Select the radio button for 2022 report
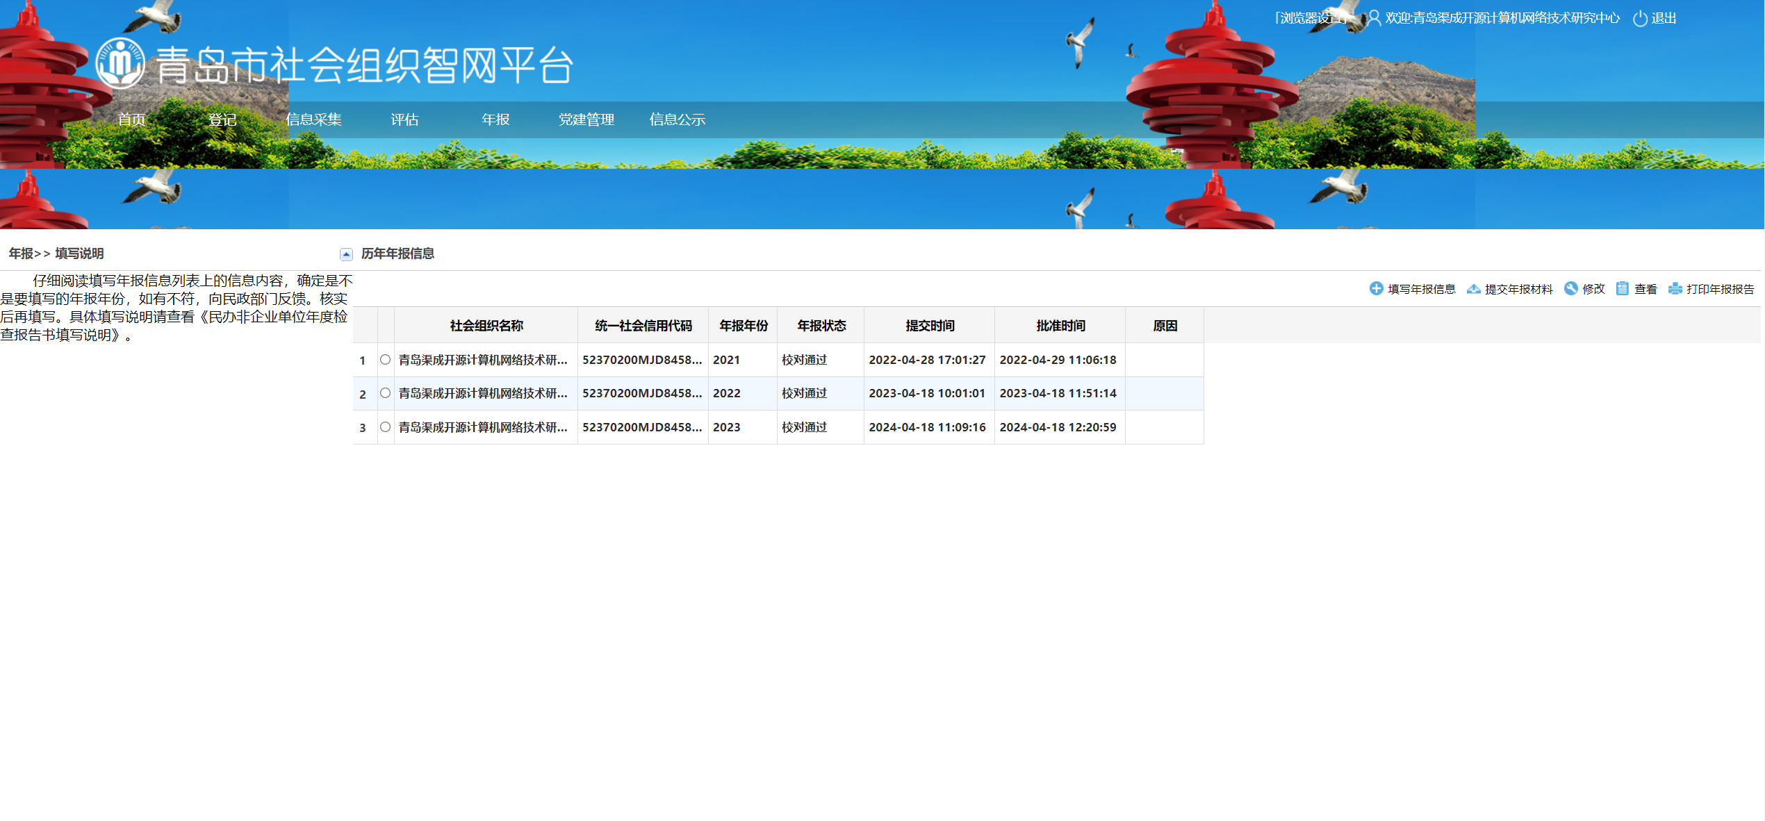The height and width of the screenshot is (821, 1765). [386, 393]
